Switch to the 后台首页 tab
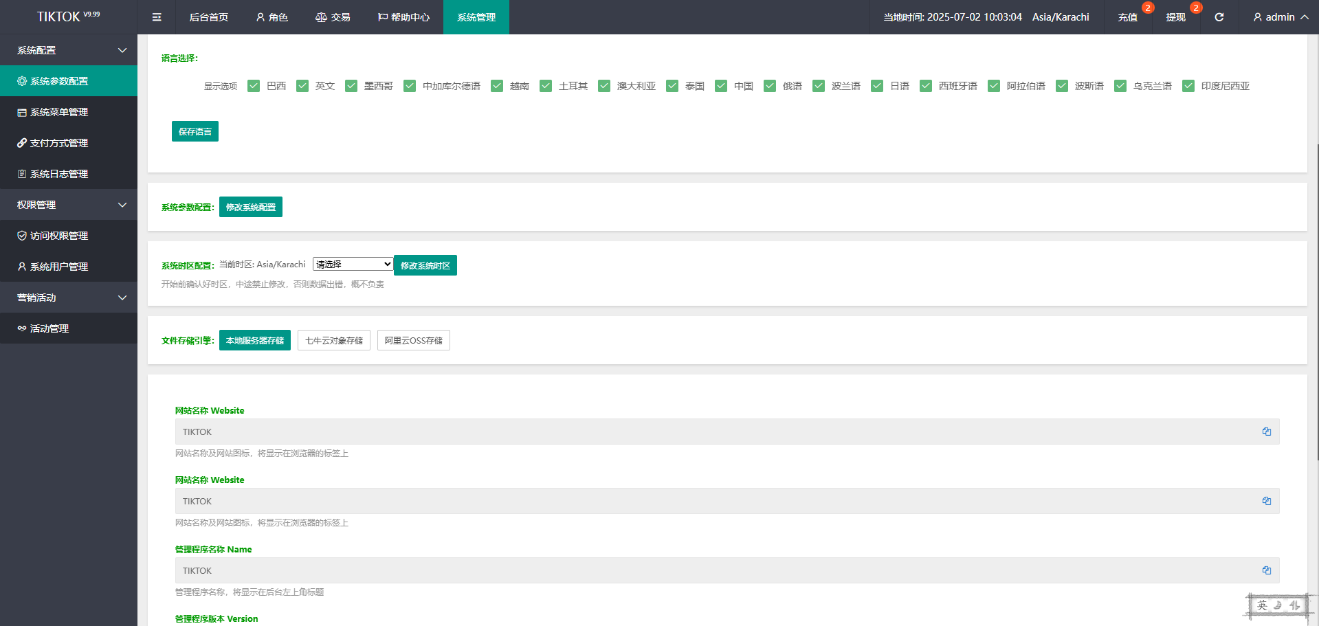Image resolution: width=1319 pixels, height=626 pixels. pos(209,17)
